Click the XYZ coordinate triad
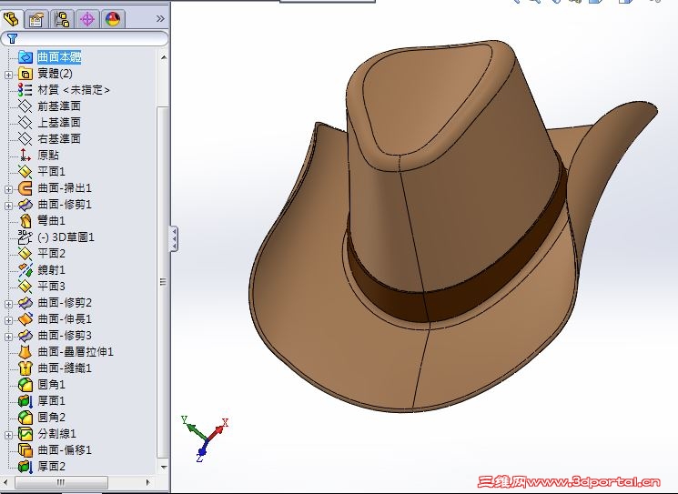The width and height of the screenshot is (678, 494). 205,438
